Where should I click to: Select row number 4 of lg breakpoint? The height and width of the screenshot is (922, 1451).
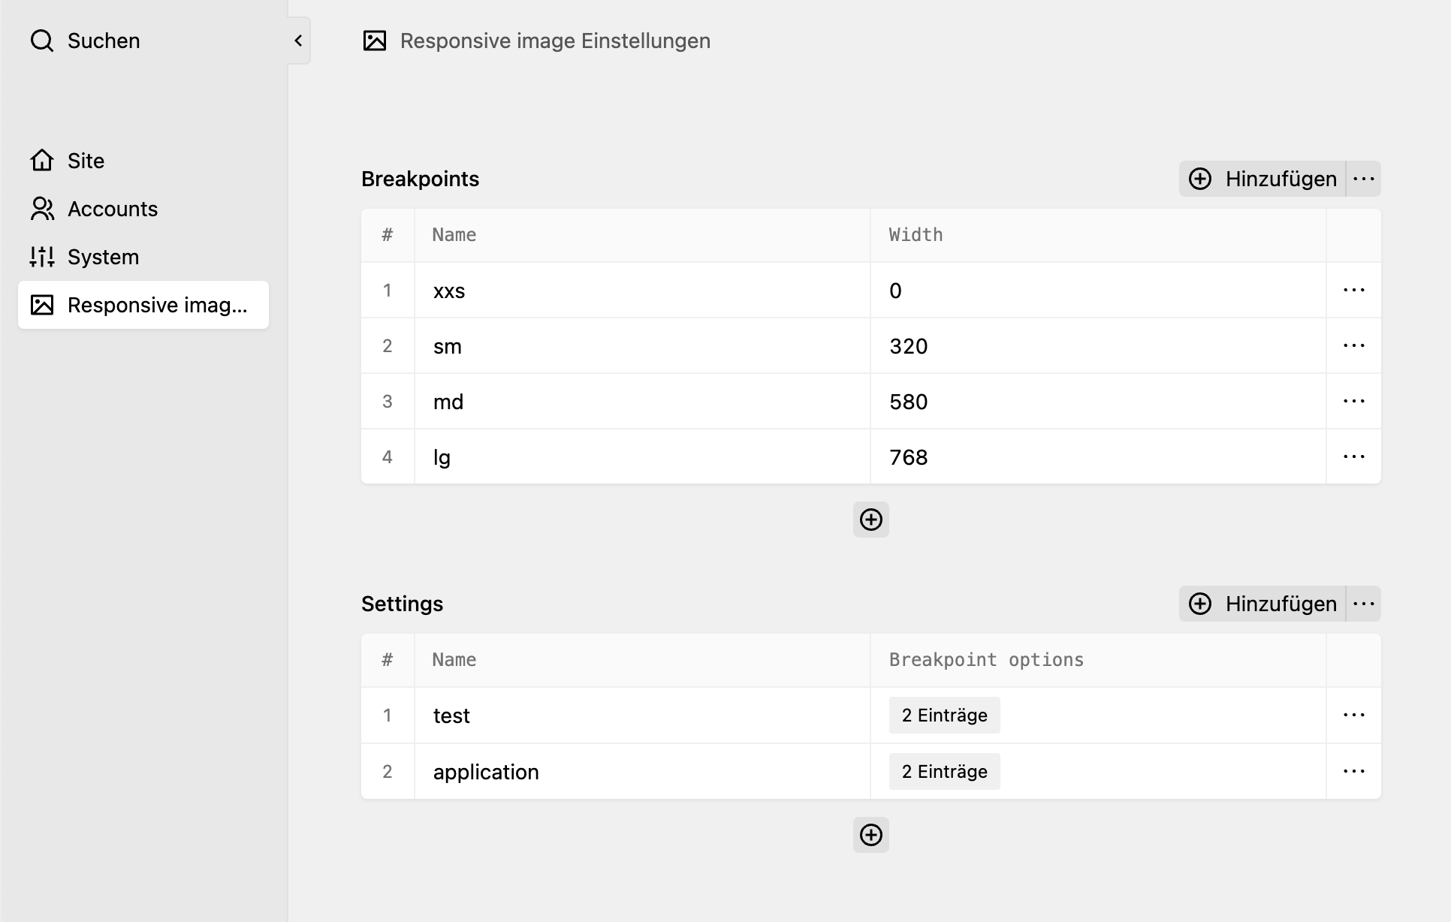point(388,456)
